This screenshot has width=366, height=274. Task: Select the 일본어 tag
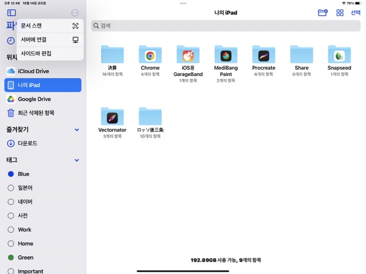(43, 188)
